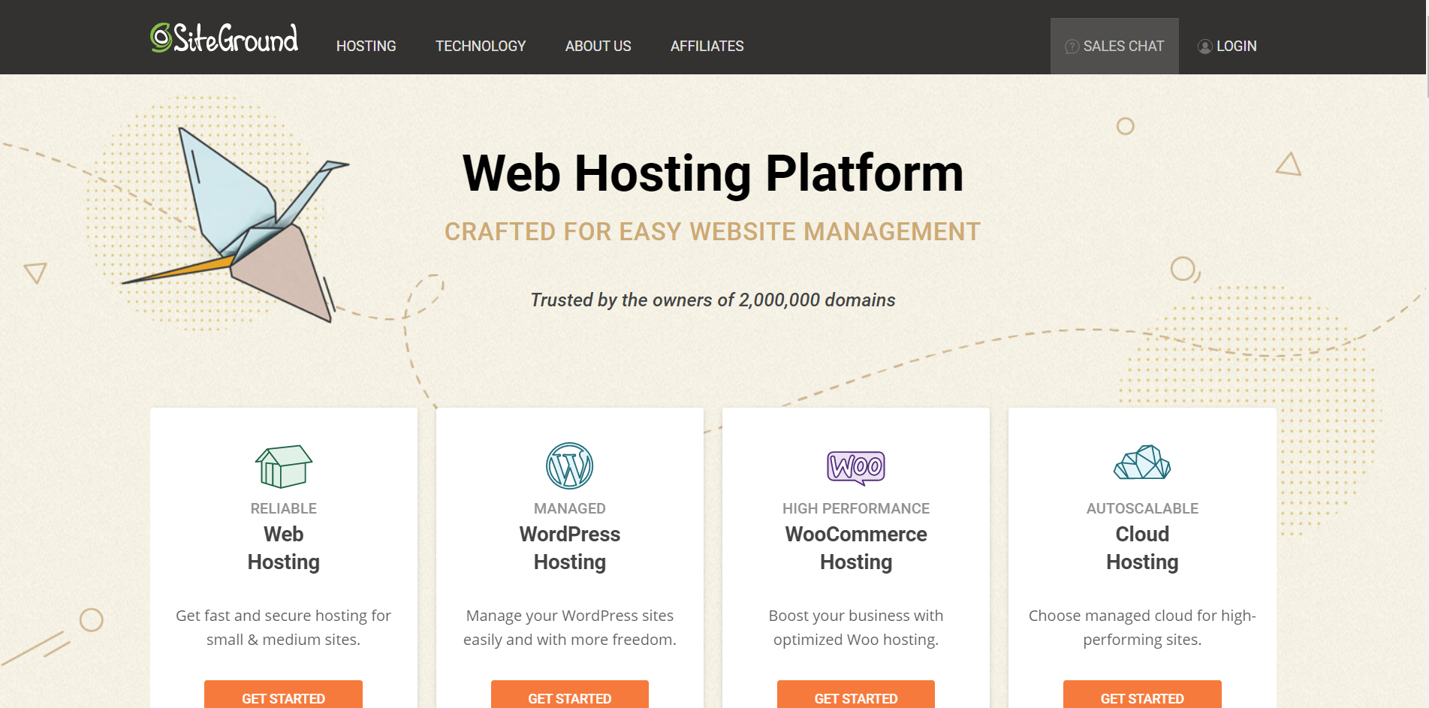Image resolution: width=1429 pixels, height=708 pixels.
Task: Click the WooCommerce Hosting card title
Action: point(855,548)
